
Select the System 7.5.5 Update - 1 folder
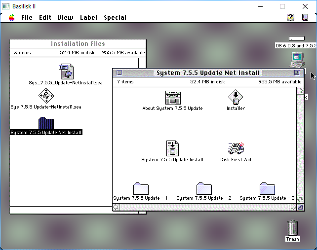tap(141, 189)
